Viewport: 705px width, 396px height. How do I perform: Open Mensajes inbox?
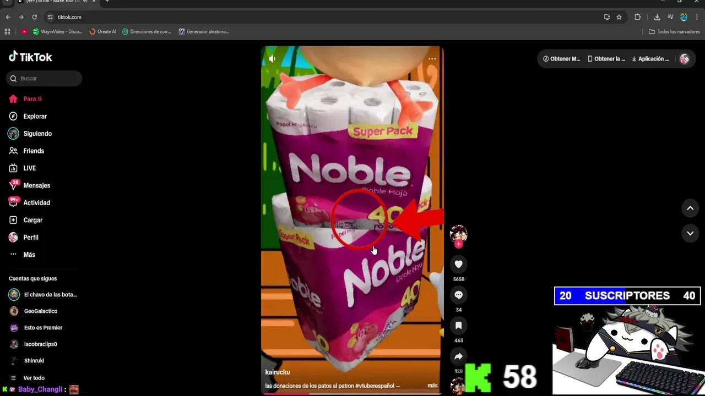coord(29,185)
